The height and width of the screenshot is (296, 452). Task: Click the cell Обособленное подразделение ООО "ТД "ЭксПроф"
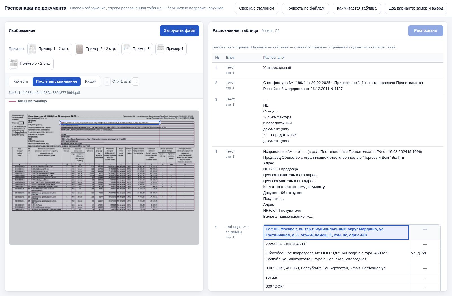point(336,256)
